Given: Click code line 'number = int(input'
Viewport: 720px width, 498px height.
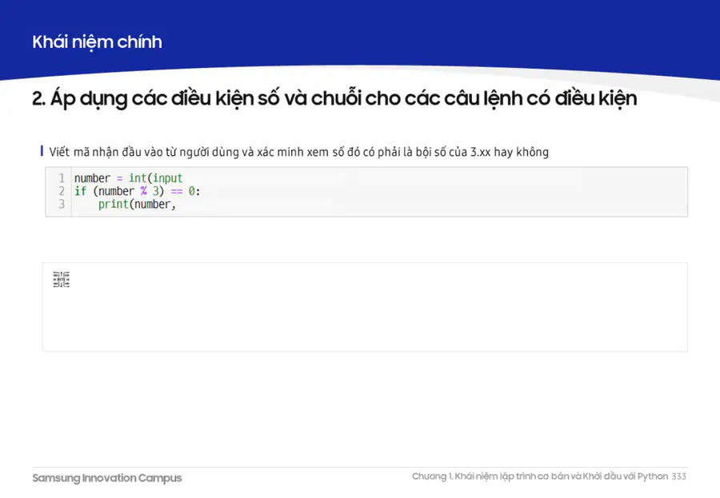Looking at the screenshot, I should tap(129, 178).
